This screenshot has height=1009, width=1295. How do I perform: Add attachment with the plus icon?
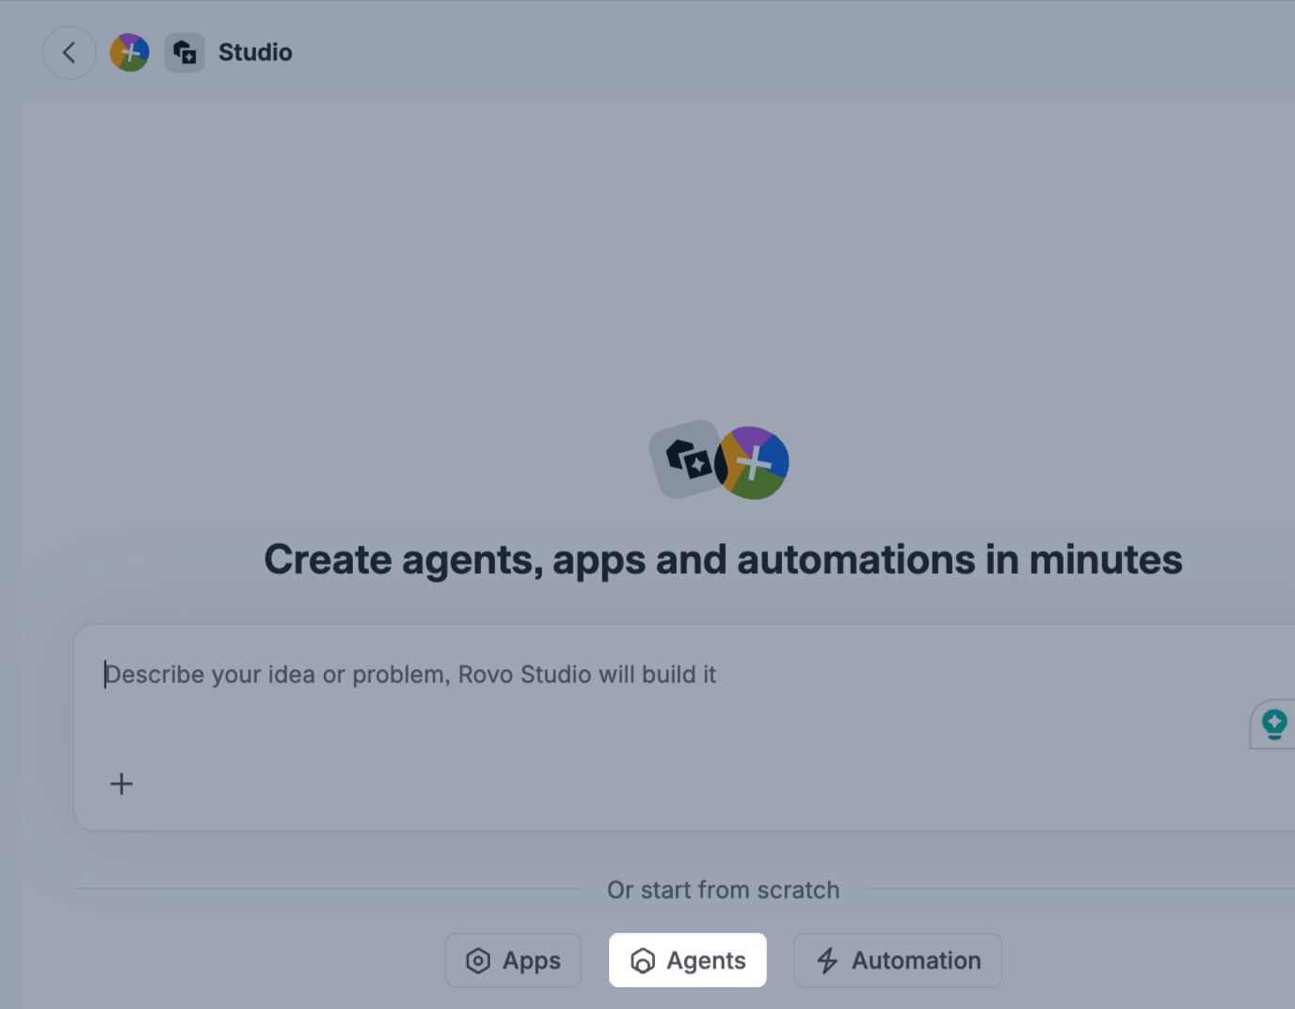coord(121,784)
